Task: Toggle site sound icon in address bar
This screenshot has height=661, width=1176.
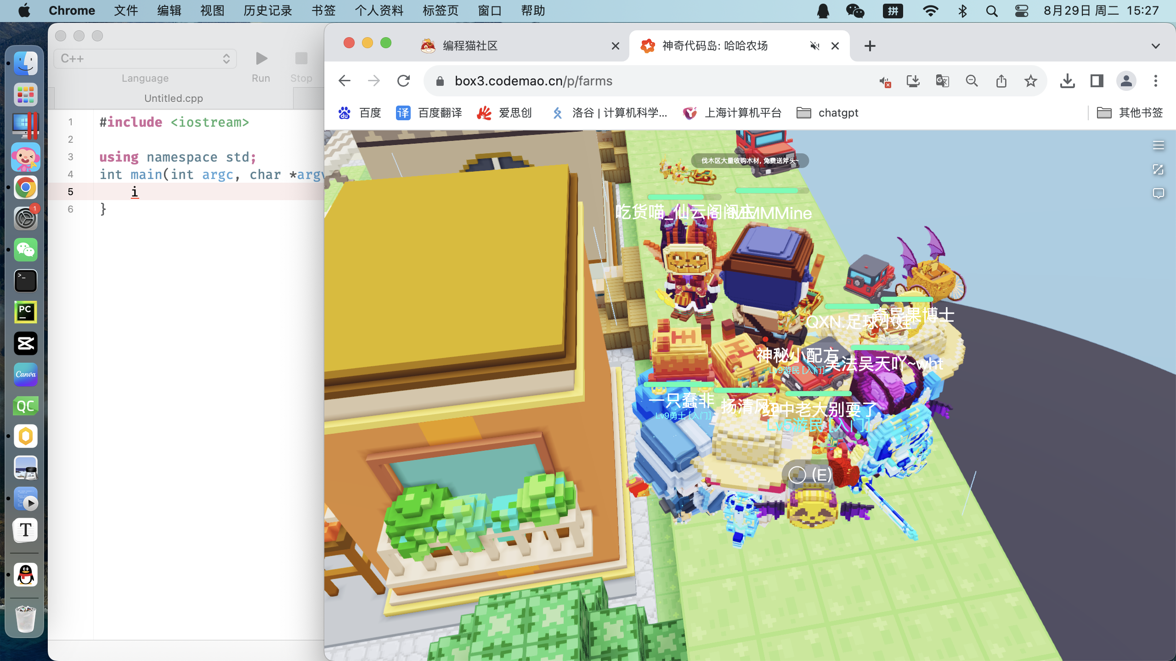Action: [x=885, y=82]
